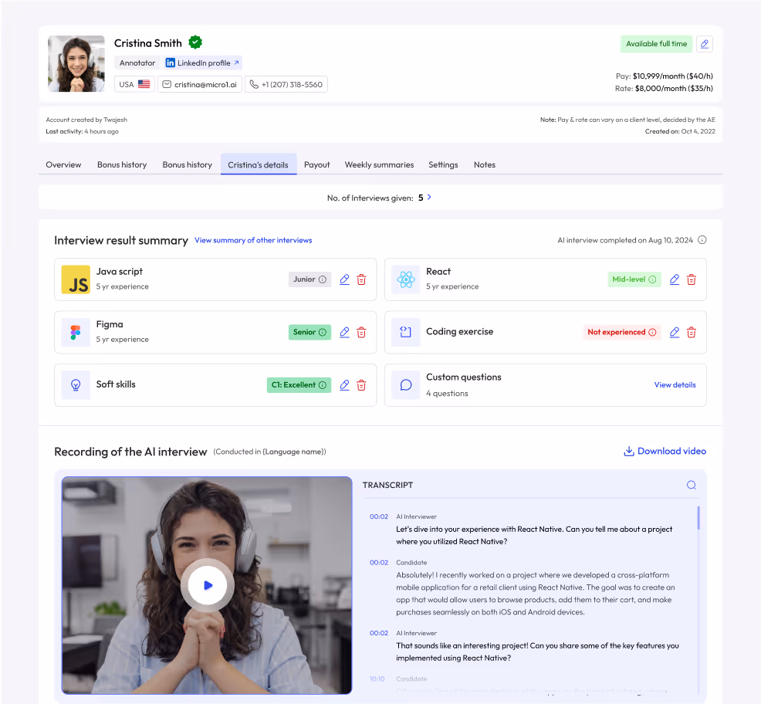Show info for C1: Excellent badge
This screenshot has width=761, height=704.
tap(323, 385)
